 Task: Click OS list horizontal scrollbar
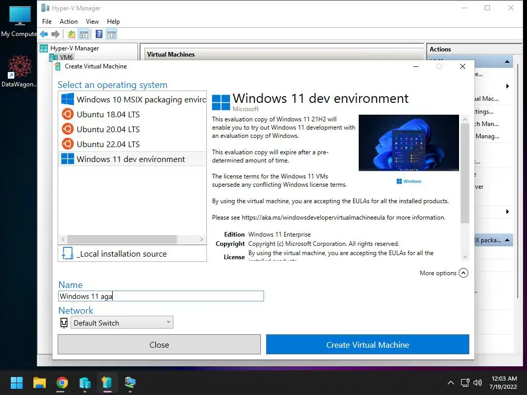[x=122, y=239]
